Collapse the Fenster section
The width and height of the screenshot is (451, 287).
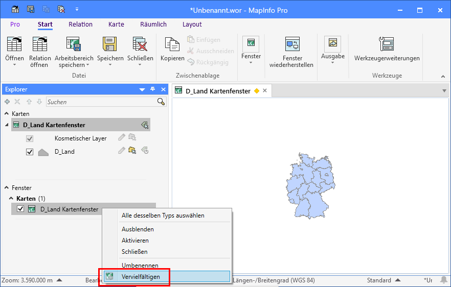point(7,187)
